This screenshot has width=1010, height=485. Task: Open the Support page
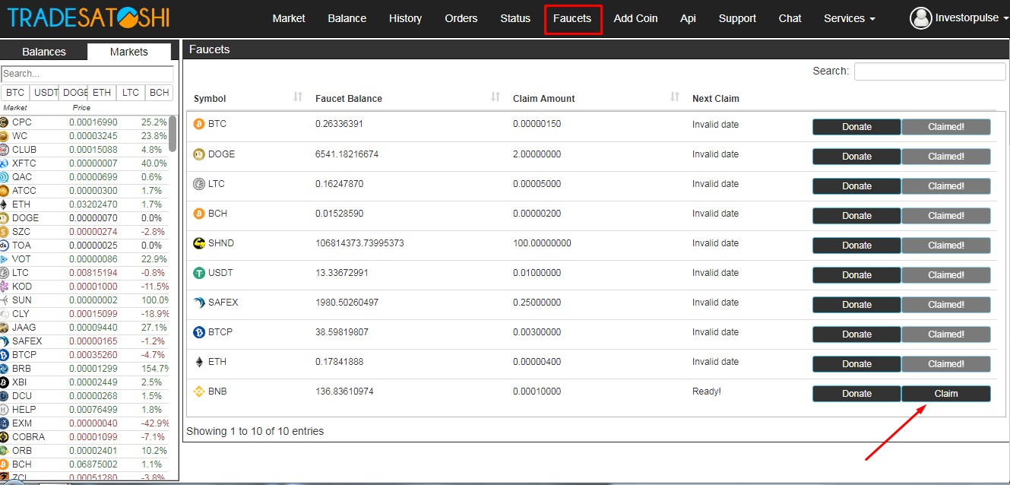[x=737, y=18]
